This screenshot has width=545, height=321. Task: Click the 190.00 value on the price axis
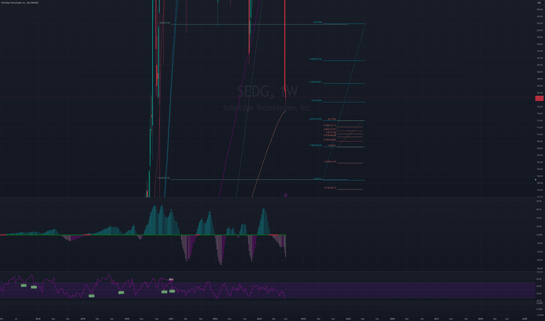click(539, 65)
